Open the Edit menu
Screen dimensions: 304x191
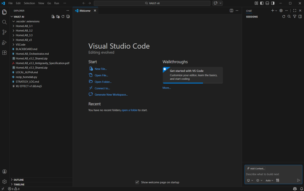pos(18,3)
